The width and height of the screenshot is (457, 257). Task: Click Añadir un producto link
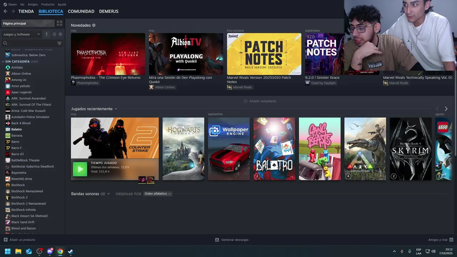(22, 240)
